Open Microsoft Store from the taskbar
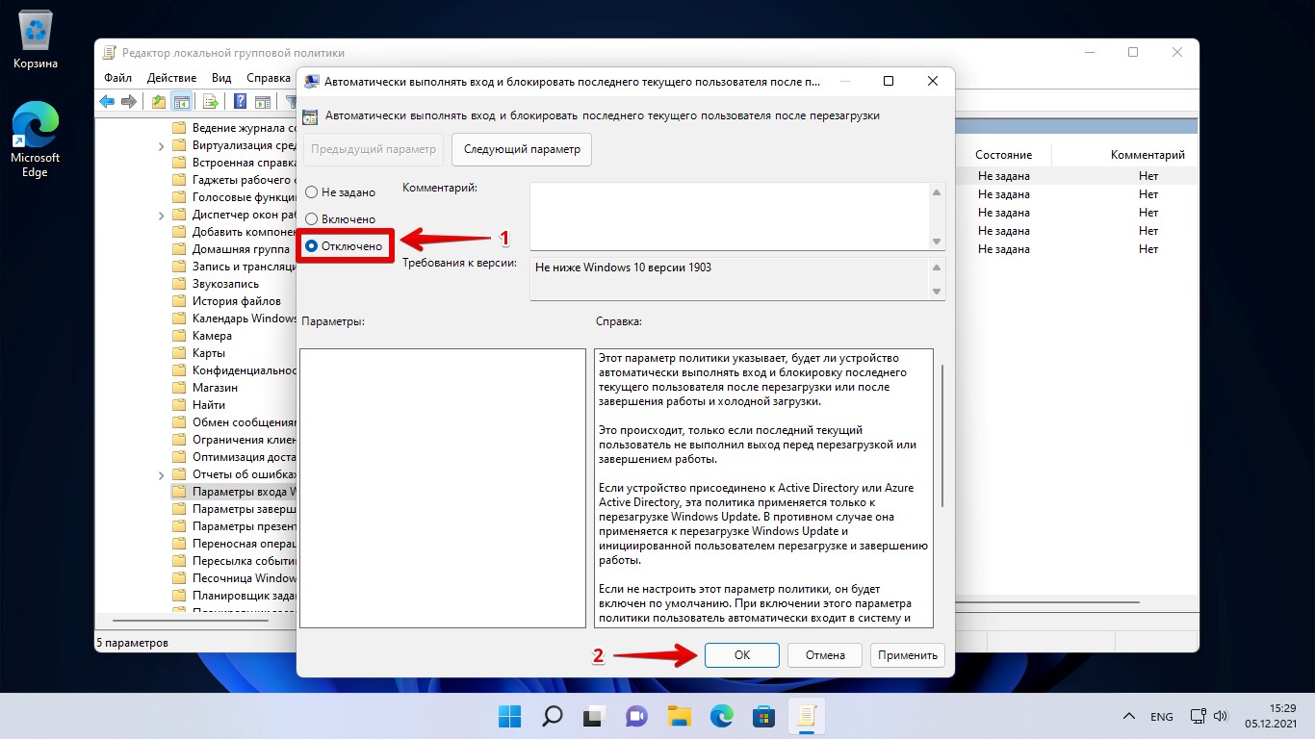Viewport: 1315px width, 739px height. tap(764, 716)
